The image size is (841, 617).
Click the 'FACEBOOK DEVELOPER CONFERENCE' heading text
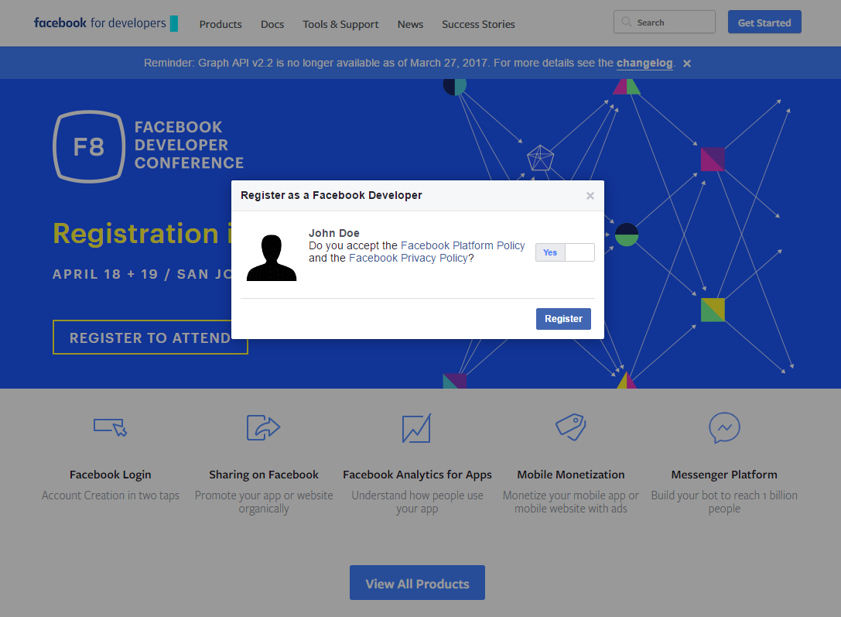pyautogui.click(x=190, y=145)
